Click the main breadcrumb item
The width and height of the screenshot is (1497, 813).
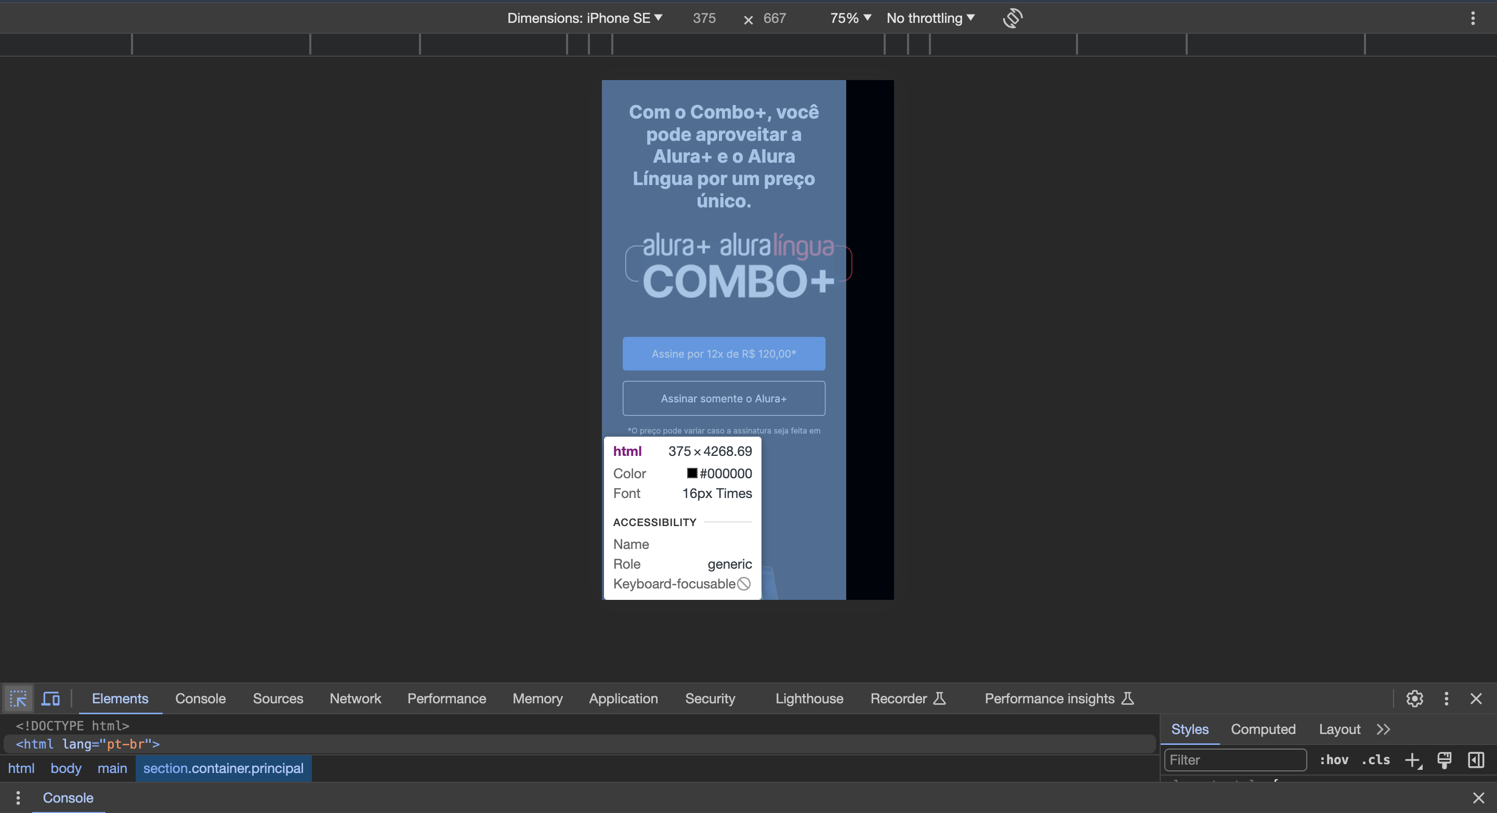(112, 768)
